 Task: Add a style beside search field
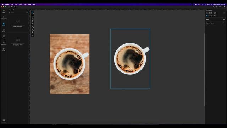click(x=27, y=13)
